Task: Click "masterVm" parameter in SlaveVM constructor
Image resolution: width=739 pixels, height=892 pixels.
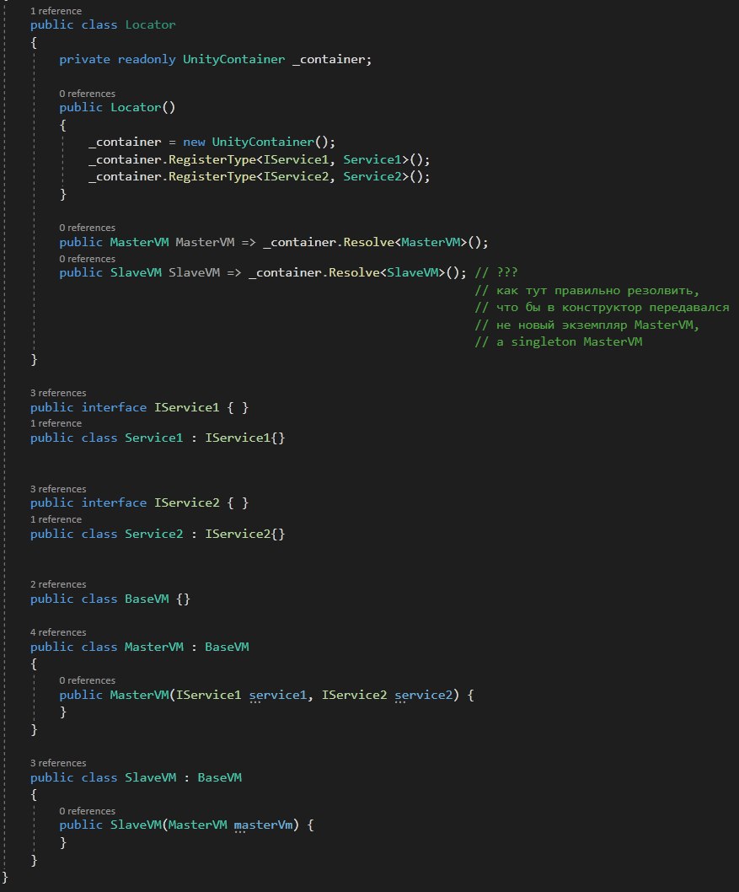Action: pyautogui.click(x=263, y=825)
